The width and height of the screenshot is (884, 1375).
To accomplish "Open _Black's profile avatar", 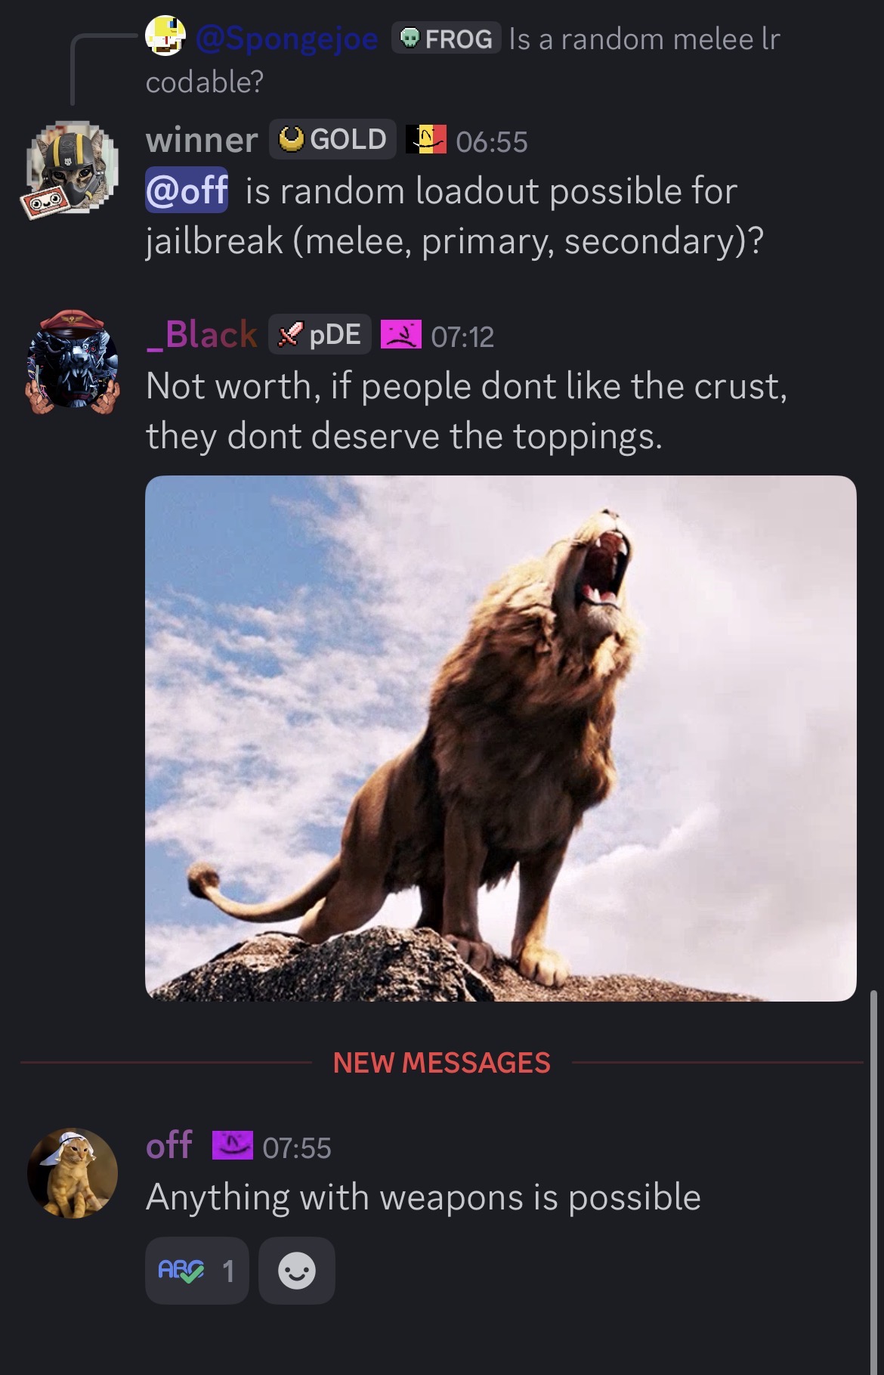I will (73, 361).
